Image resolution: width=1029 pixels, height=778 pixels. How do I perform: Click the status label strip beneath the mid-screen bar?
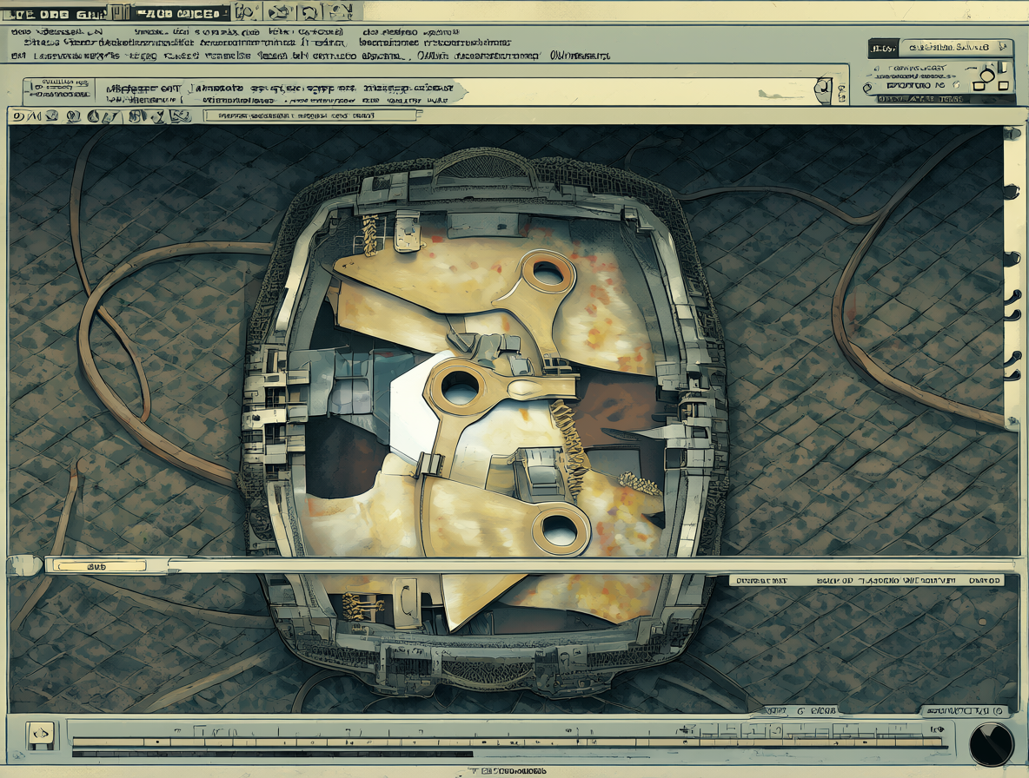(x=866, y=581)
